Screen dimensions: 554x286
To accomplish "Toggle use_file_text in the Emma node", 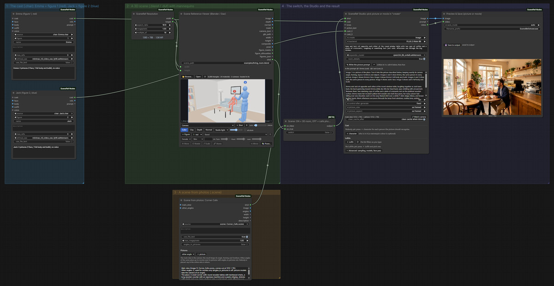I will 43,63.
